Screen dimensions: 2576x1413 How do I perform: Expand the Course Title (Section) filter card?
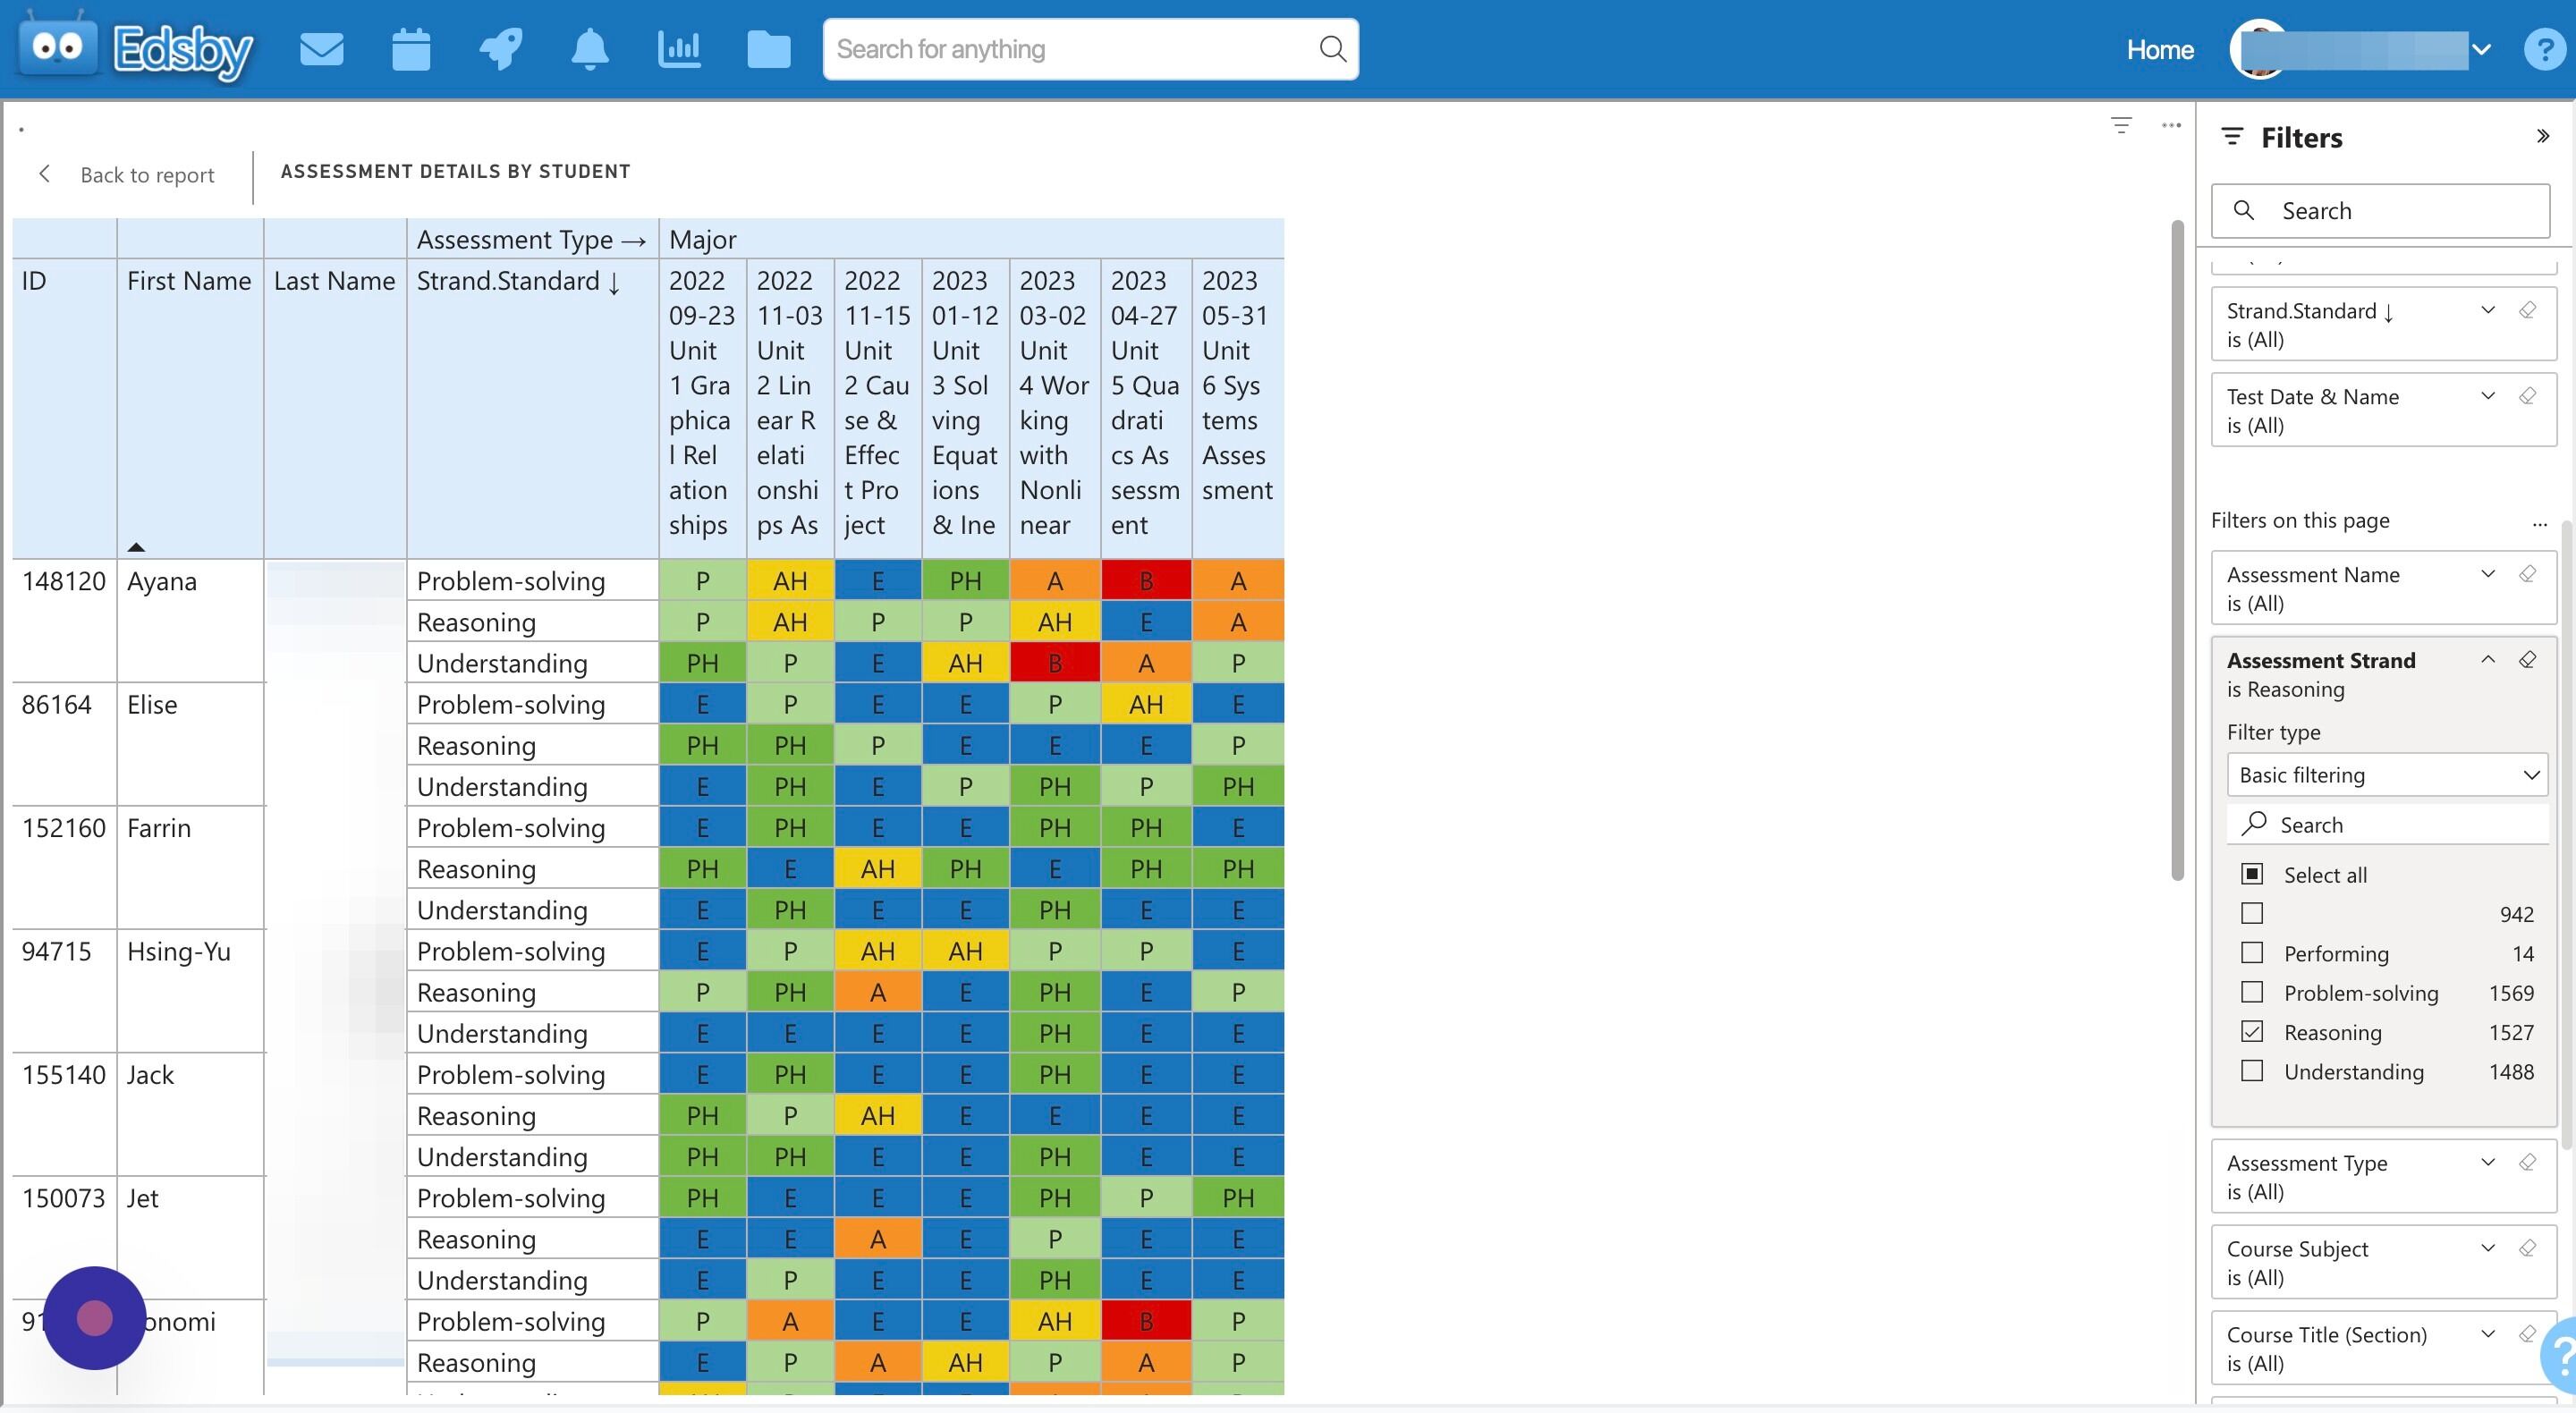tap(2488, 1335)
